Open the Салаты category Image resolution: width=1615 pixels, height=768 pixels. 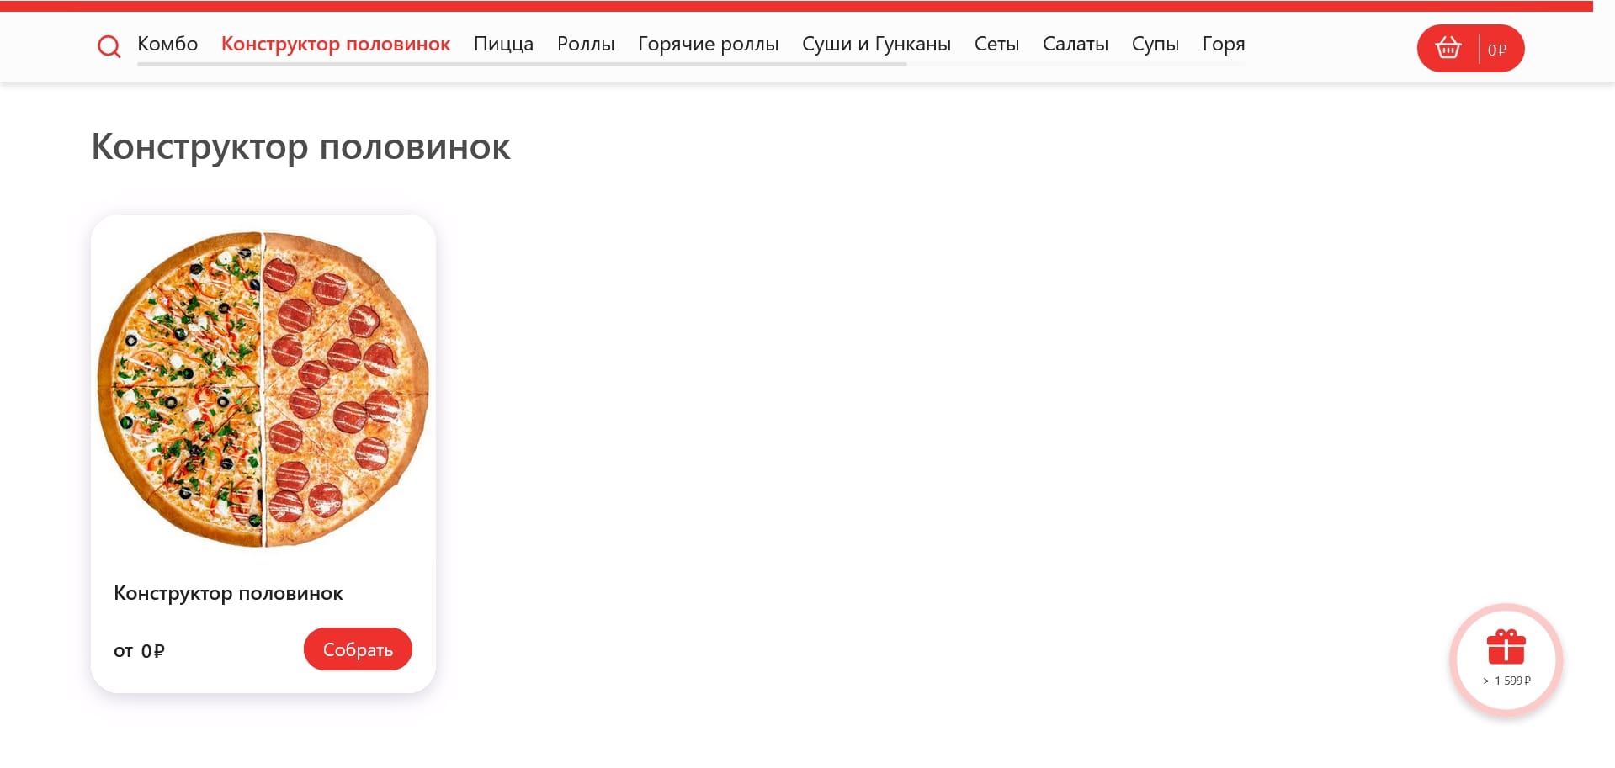click(x=1075, y=44)
